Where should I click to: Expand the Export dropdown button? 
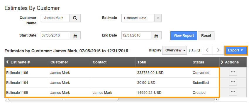(x=236, y=50)
